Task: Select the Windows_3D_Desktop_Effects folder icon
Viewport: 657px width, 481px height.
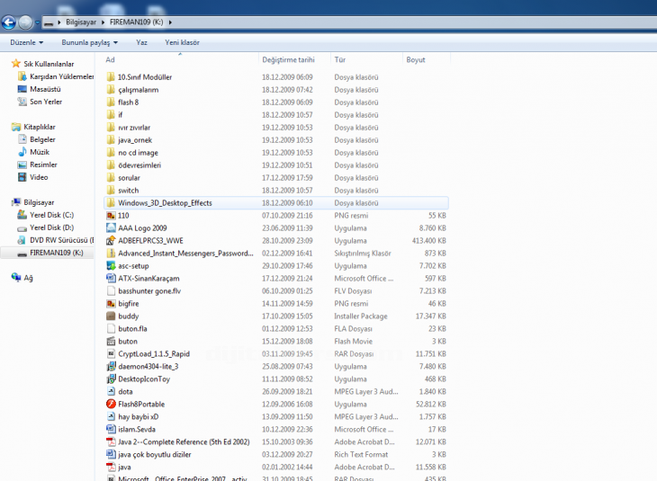Action: (x=111, y=202)
